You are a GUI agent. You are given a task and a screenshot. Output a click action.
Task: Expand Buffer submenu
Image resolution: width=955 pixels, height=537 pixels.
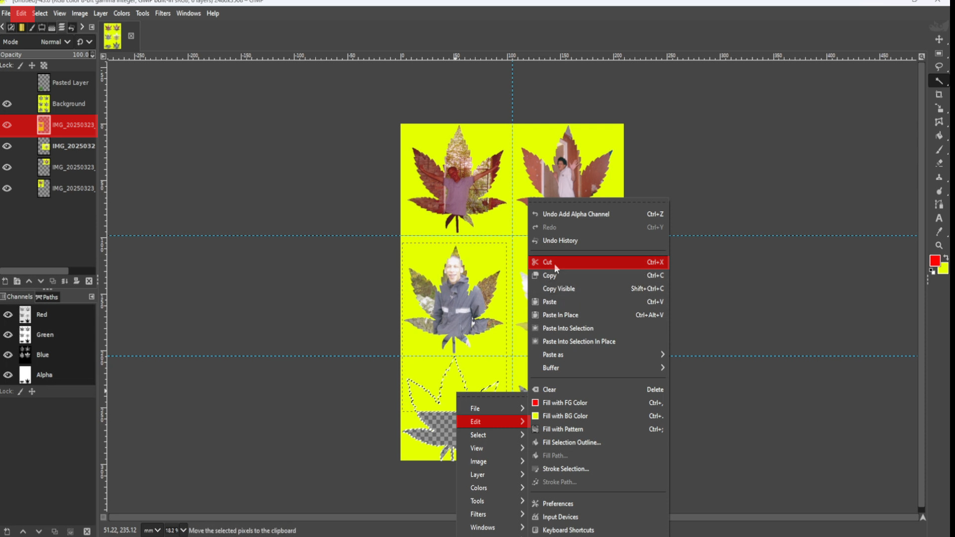[598, 368]
